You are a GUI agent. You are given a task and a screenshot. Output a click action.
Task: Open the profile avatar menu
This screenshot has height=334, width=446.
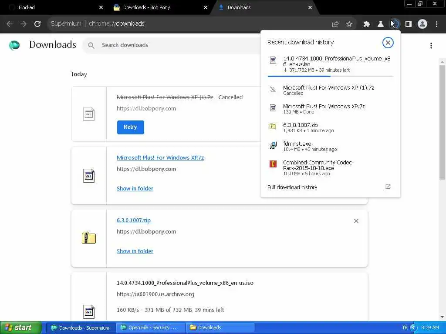click(422, 24)
